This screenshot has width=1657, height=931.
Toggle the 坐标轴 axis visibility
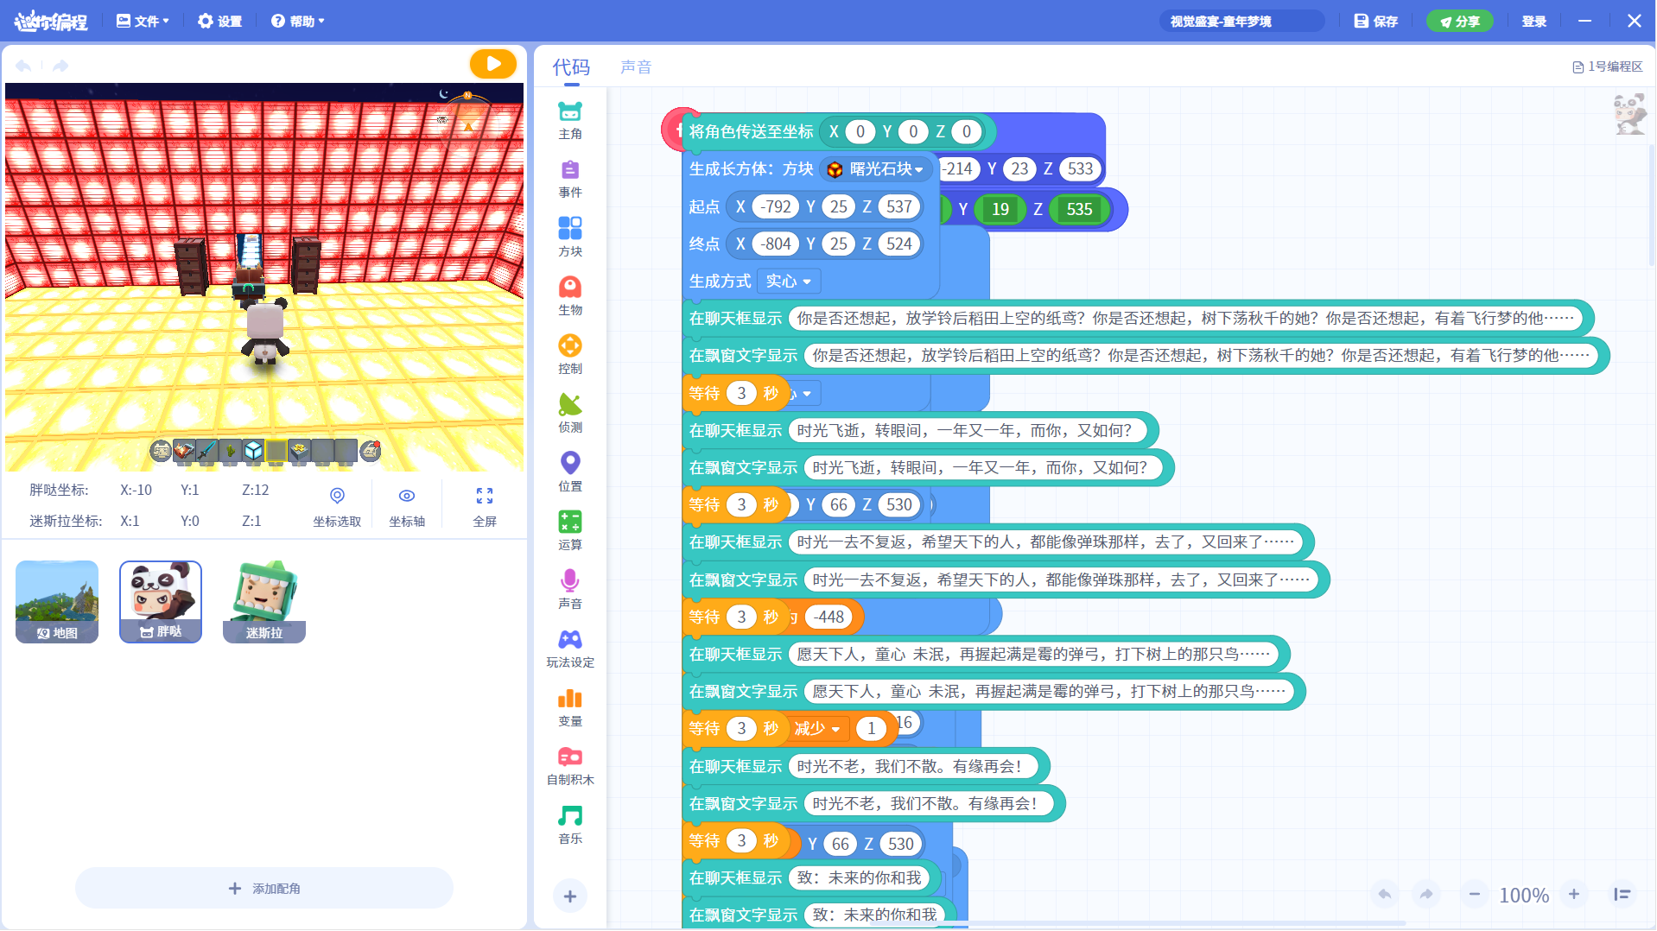407,506
